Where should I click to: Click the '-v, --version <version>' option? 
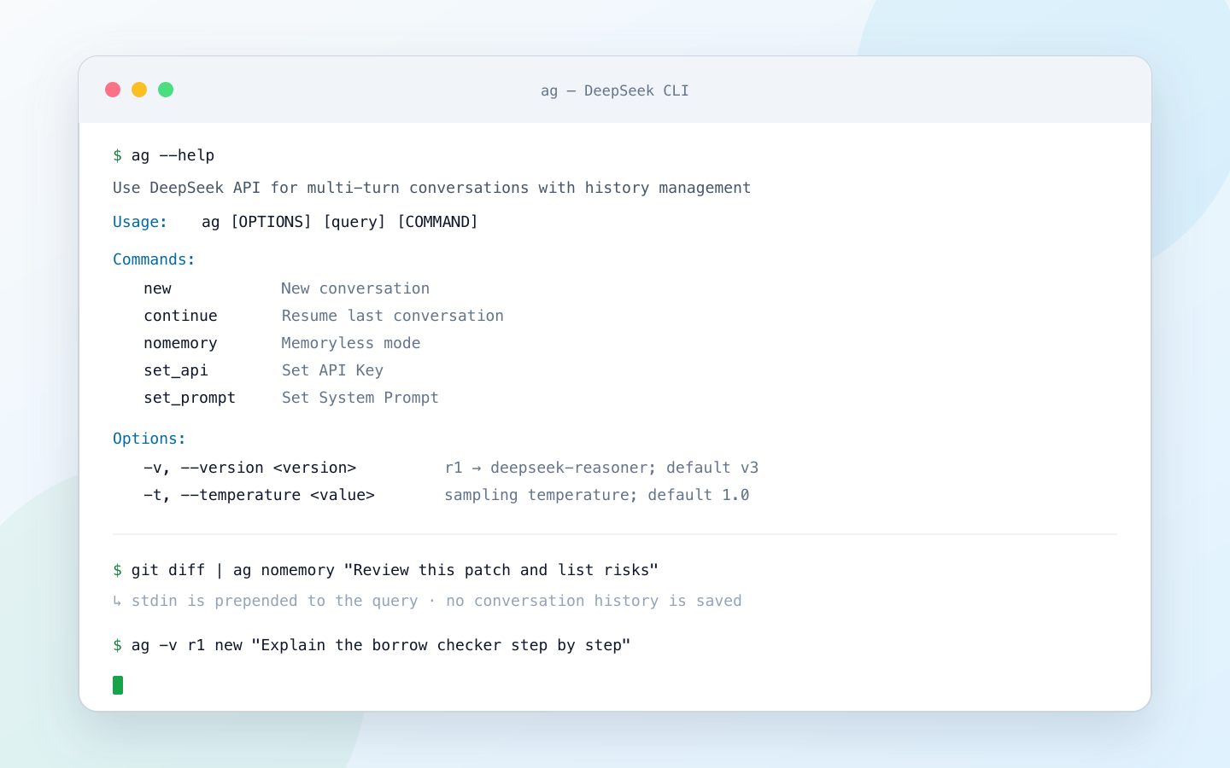point(250,468)
